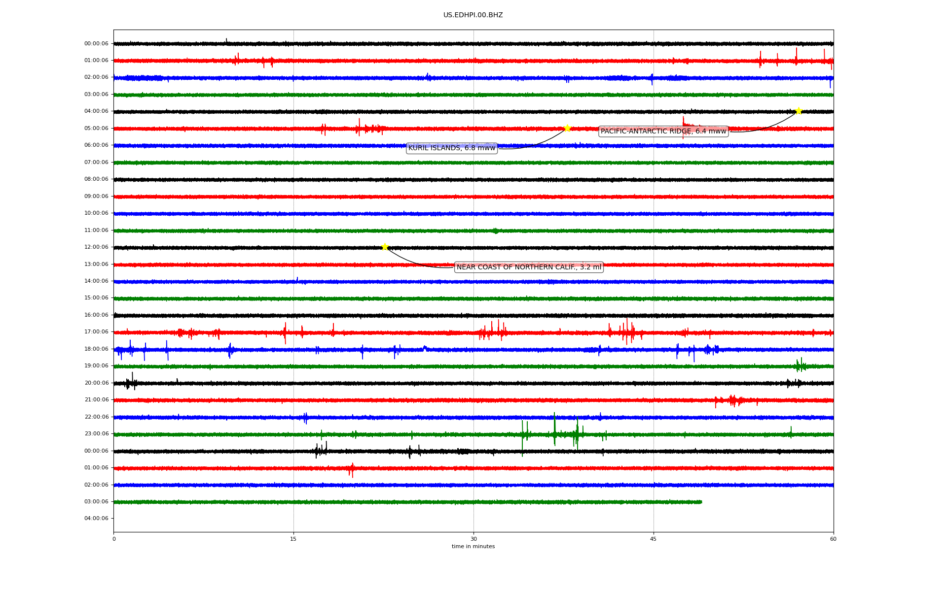Click the 05:00:06 row label
The image size is (947, 591).
pos(96,128)
